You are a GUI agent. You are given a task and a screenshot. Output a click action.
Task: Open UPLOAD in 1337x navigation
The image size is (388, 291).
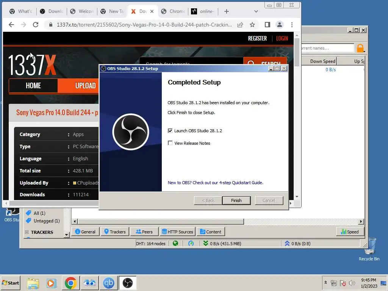pyautogui.click(x=85, y=86)
